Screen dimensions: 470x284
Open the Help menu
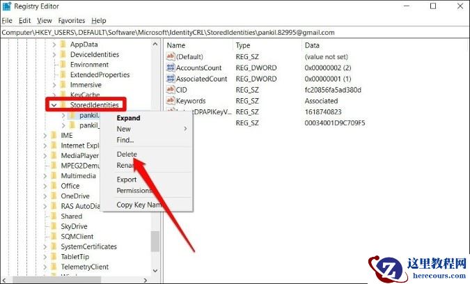click(99, 21)
